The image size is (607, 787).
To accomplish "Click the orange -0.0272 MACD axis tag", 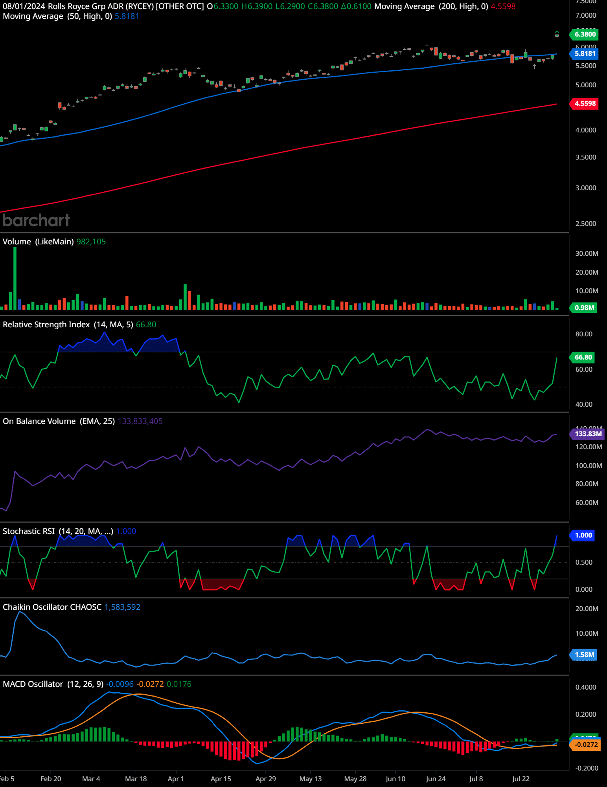I will point(585,745).
